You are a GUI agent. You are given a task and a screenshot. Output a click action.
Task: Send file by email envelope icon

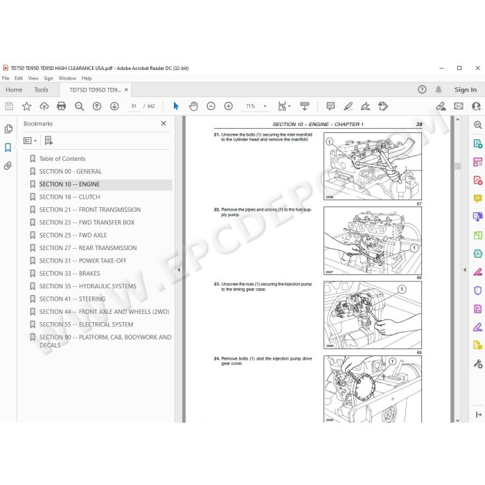(459, 107)
